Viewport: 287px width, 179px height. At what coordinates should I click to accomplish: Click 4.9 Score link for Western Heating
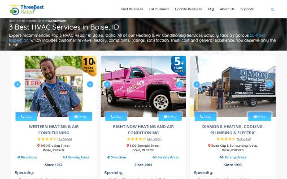tap(65, 139)
